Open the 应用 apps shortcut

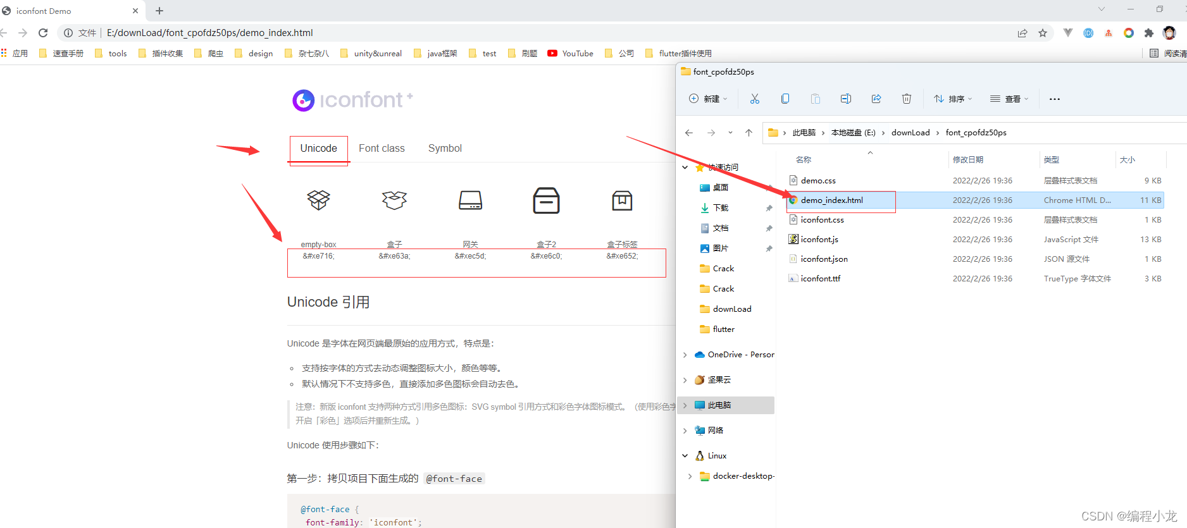(15, 53)
